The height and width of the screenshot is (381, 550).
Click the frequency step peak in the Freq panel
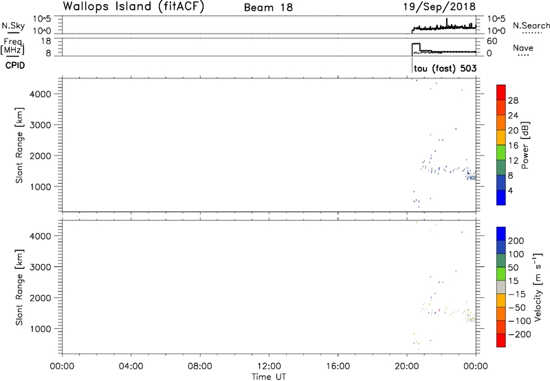[x=416, y=44]
